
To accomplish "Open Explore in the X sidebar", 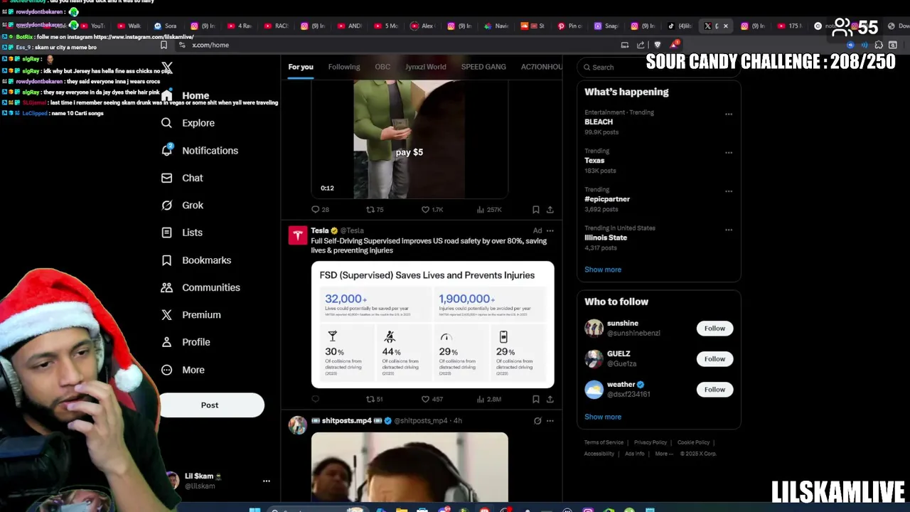I will [188, 123].
